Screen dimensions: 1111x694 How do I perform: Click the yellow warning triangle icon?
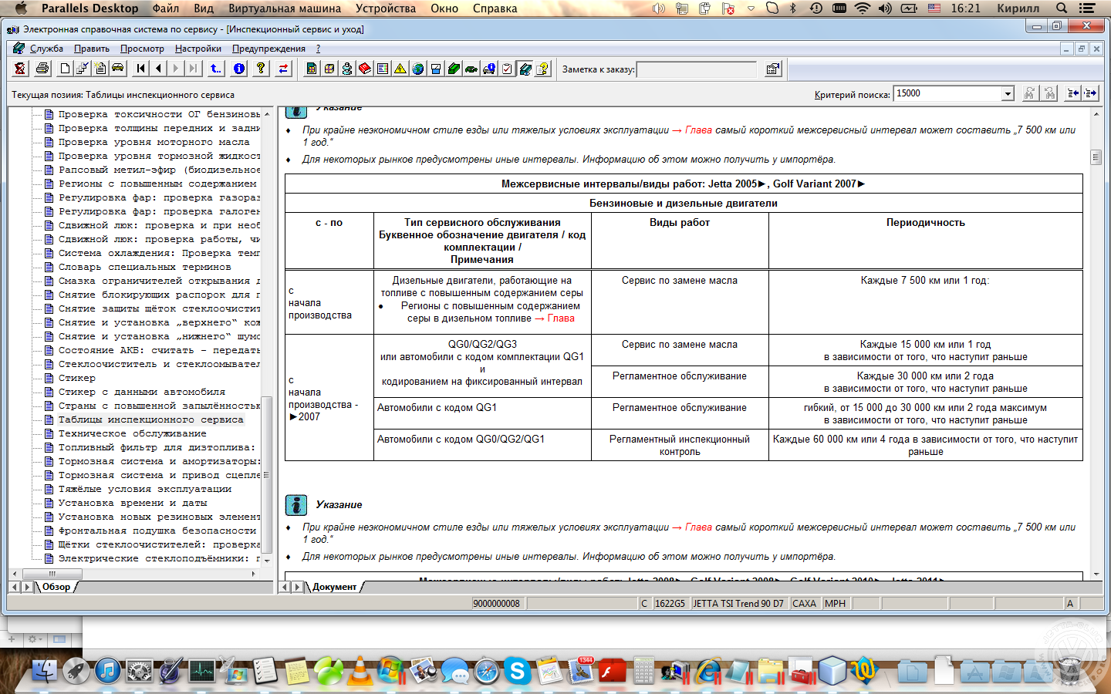point(400,69)
